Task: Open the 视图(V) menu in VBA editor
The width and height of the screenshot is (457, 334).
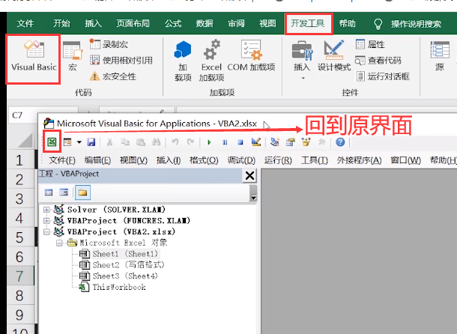Action: pyautogui.click(x=133, y=160)
